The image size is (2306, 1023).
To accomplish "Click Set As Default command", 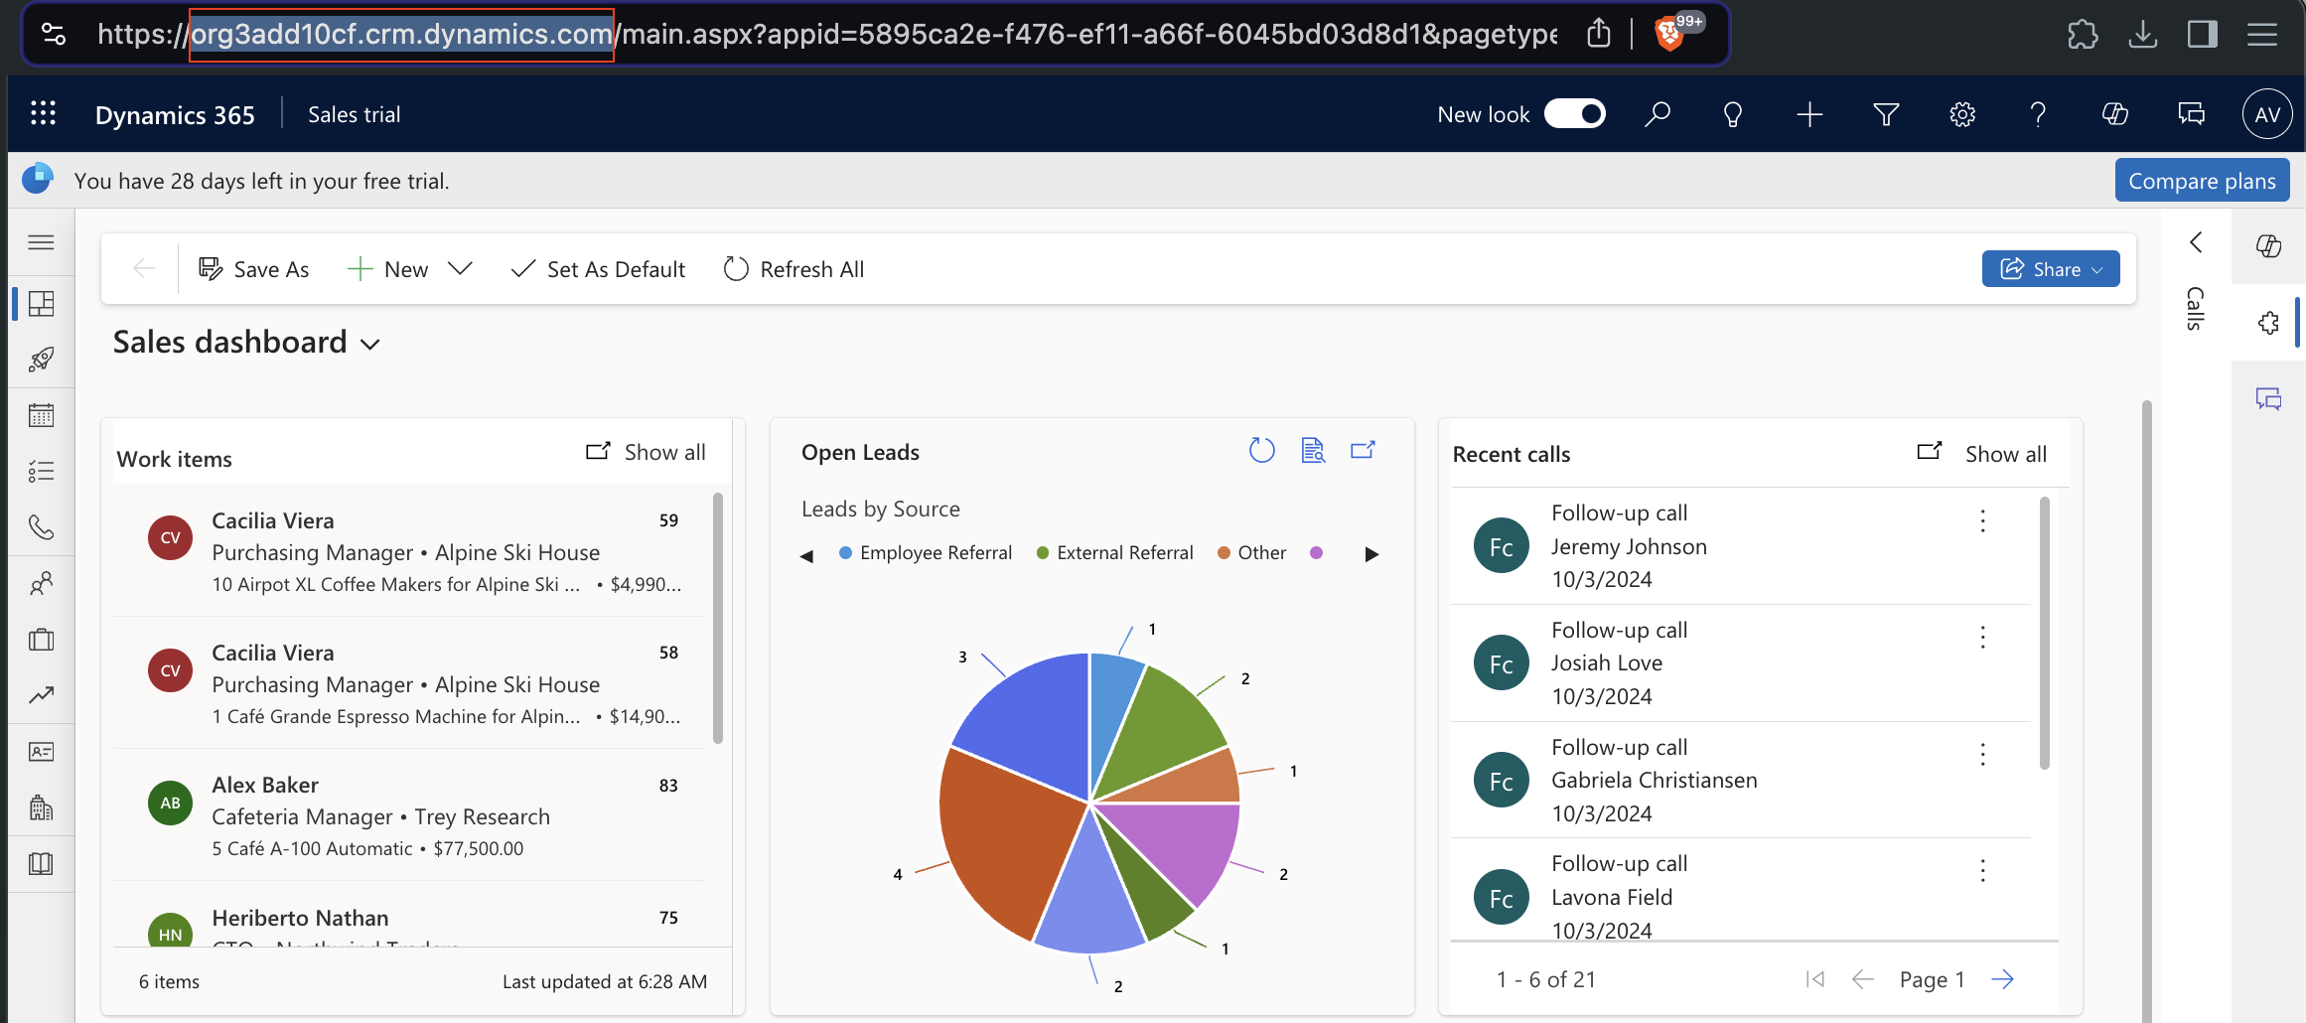I will pyautogui.click(x=598, y=269).
